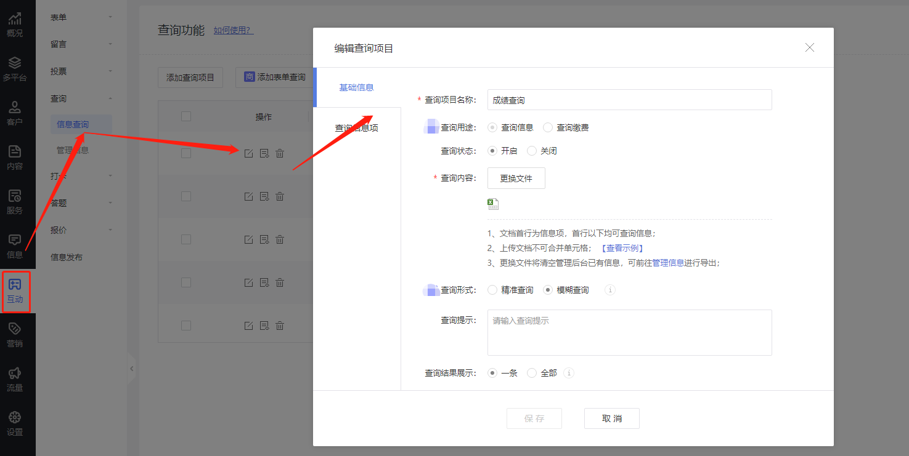Click the 查询功能 page title
This screenshot has width=909, height=456.
pyautogui.click(x=181, y=30)
